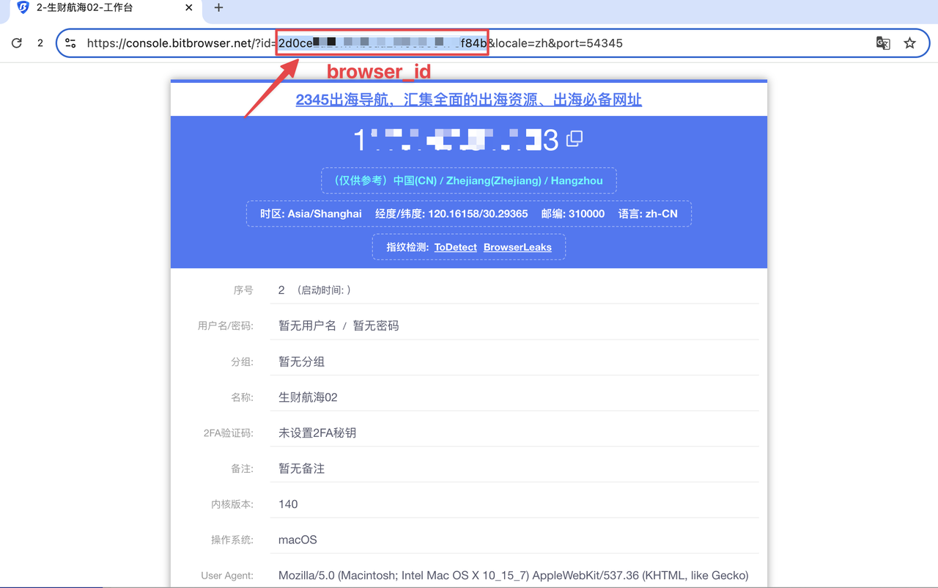The width and height of the screenshot is (938, 588).
Task: Select the 2-生财航海02-工作台 browser tab
Action: (106, 8)
